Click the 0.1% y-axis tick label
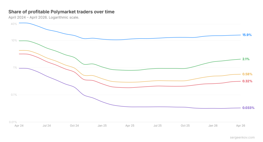Image resolution: width=263 pixels, height=142 pixels. 13,95
